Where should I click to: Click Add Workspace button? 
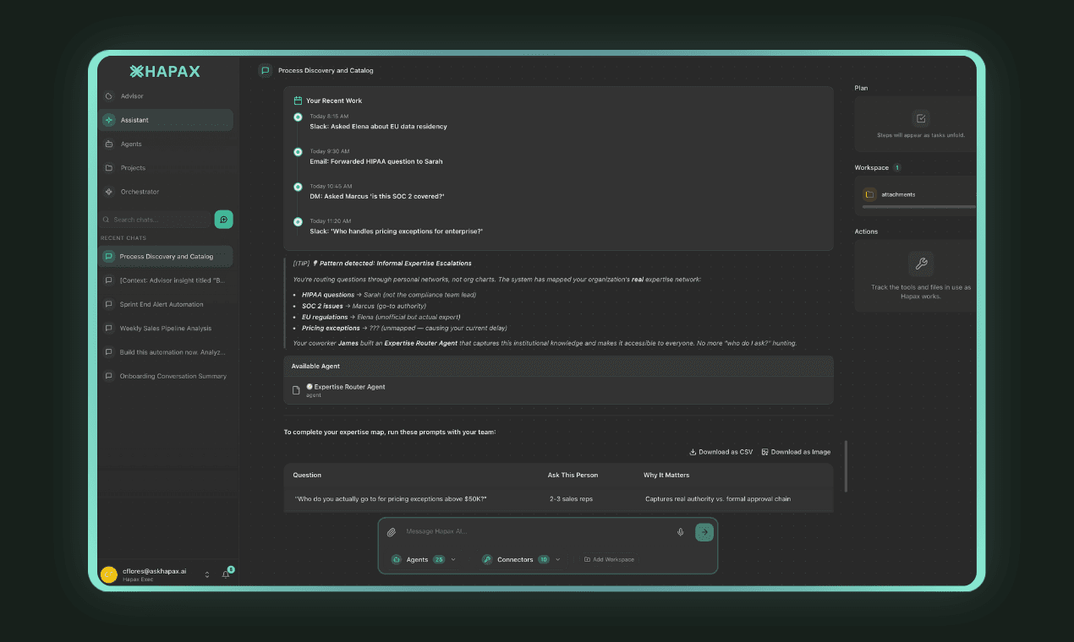pyautogui.click(x=609, y=559)
